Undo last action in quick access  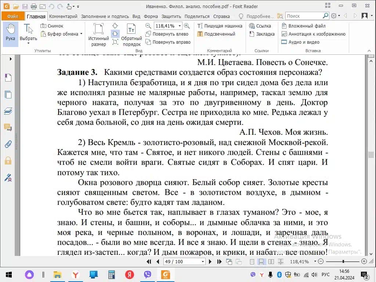click(51, 7)
